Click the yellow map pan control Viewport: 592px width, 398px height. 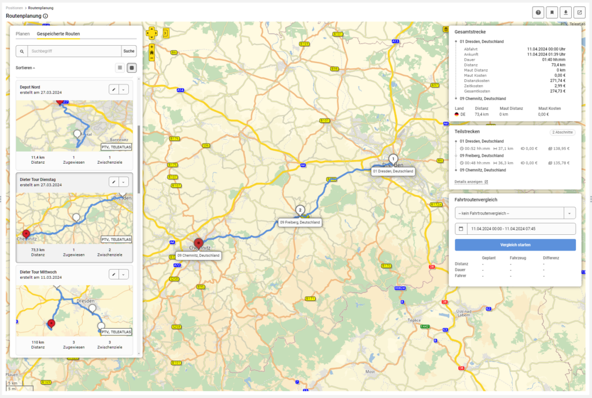pos(151,33)
